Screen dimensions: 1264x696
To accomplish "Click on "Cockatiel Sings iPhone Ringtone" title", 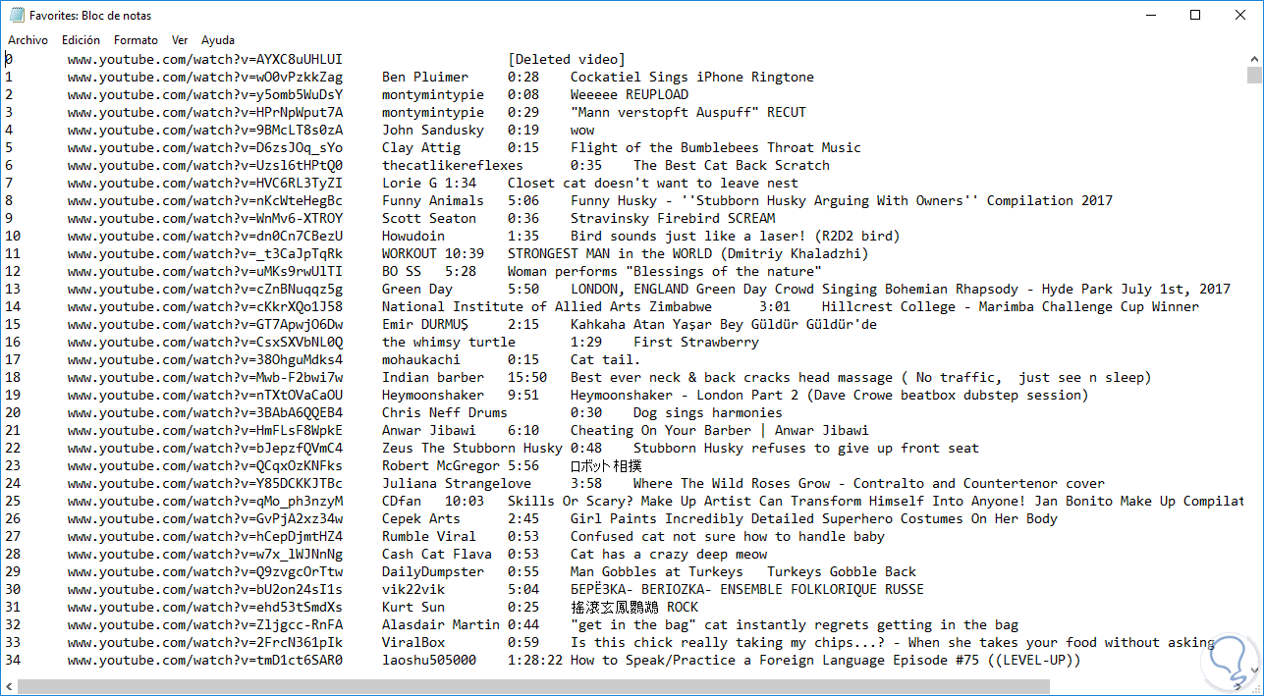I will coord(692,77).
